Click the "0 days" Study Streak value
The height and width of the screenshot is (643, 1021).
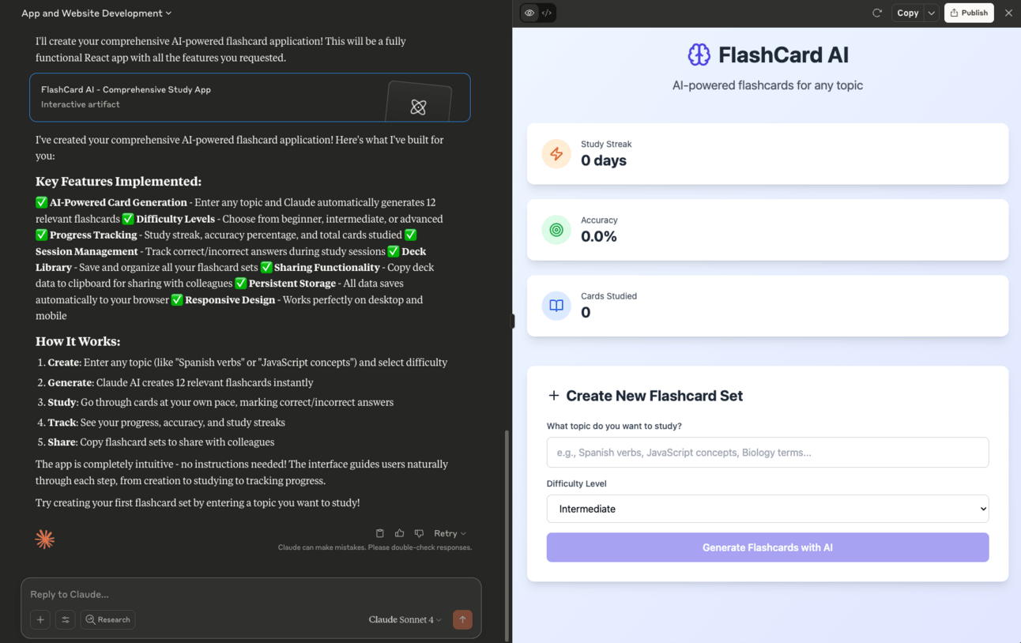[604, 160]
